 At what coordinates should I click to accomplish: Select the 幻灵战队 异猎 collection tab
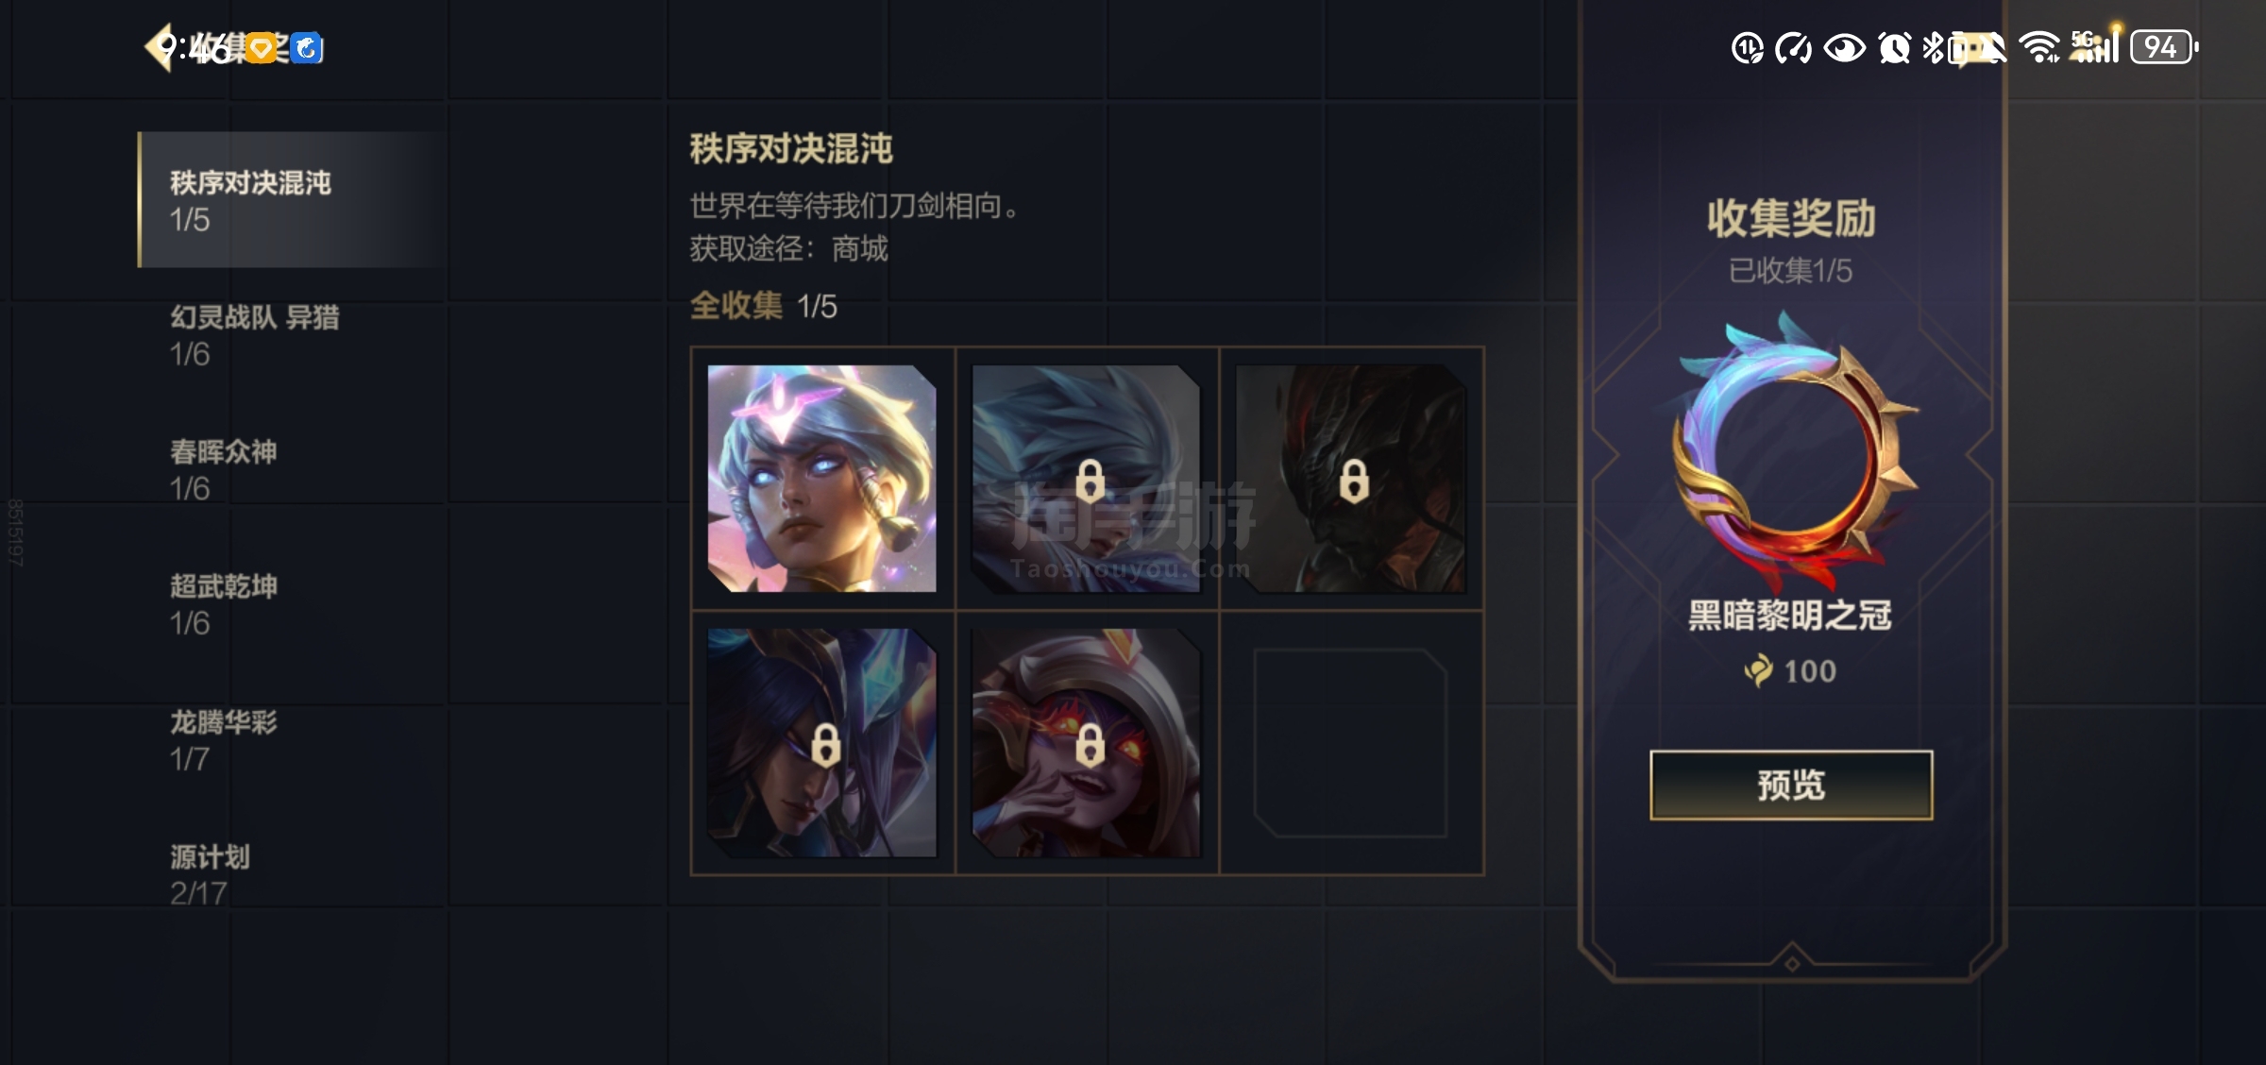click(291, 335)
